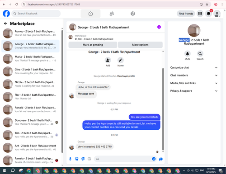Screen dimensions: 226x174
Task: Open the Groups icon in top bar
Action: [132, 14]
